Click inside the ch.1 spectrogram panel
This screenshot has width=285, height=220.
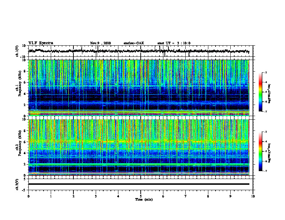(139, 88)
